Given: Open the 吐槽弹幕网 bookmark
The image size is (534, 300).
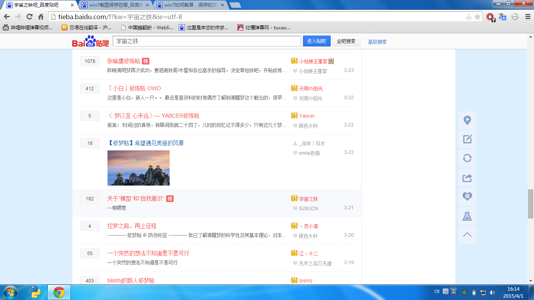Looking at the screenshot, I should coord(264,27).
